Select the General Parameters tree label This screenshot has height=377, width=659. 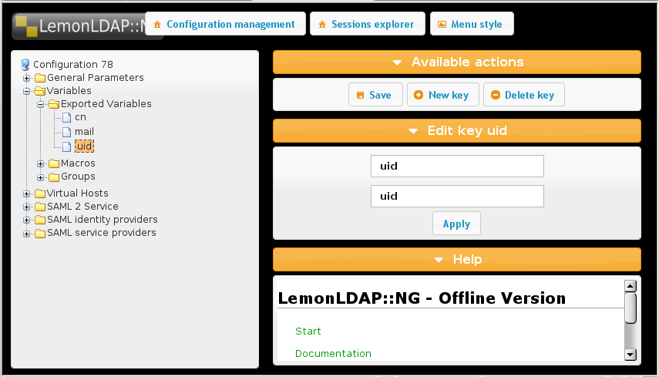coord(96,78)
